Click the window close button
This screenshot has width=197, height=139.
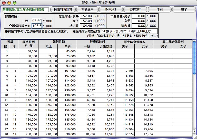(4, 3)
